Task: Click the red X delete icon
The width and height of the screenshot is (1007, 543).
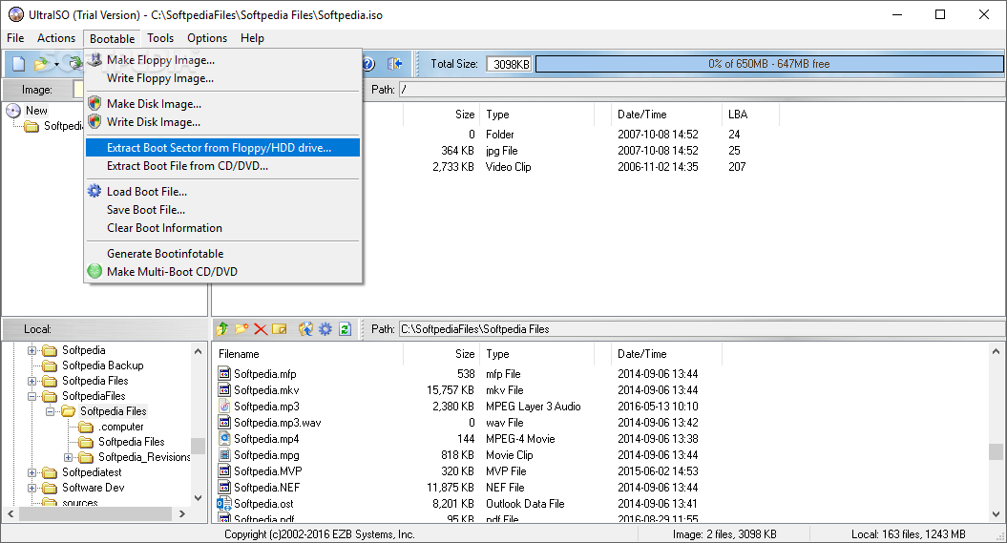Action: click(x=260, y=329)
